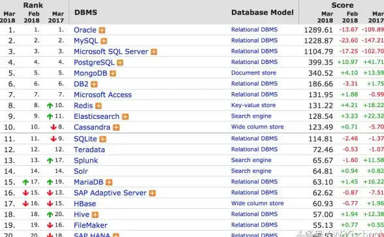Click red arrow beside 16. in HBase row
Viewport: 384px width, 237px height.
click(25, 204)
